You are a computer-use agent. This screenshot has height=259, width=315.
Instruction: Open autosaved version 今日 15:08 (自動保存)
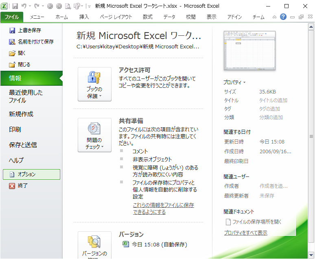point(155,244)
